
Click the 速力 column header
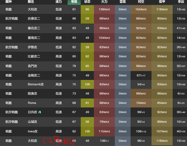pos(58,2)
